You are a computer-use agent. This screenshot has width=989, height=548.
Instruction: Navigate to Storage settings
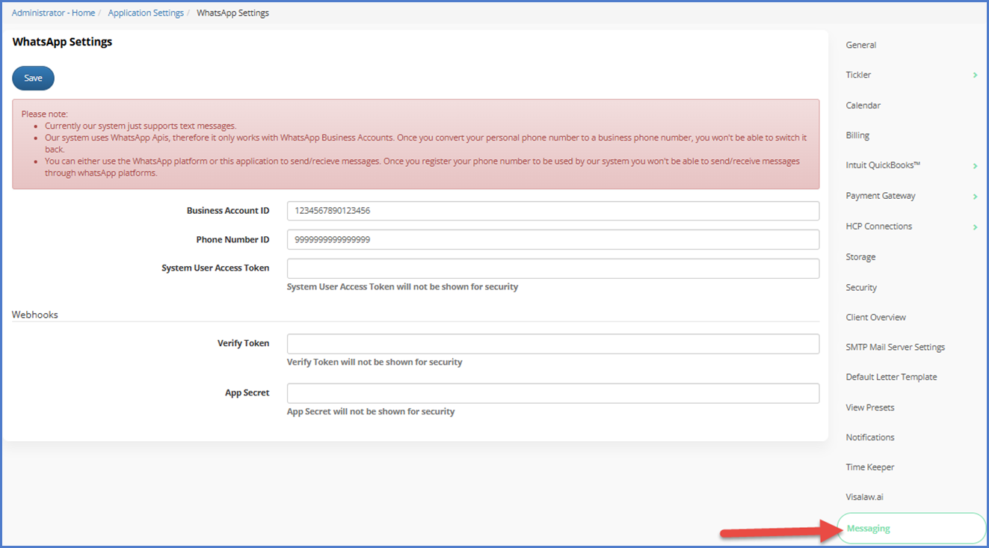(860, 257)
